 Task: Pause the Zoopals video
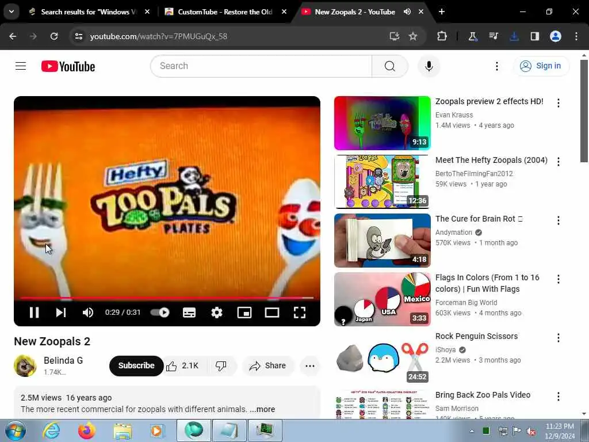pyautogui.click(x=34, y=313)
